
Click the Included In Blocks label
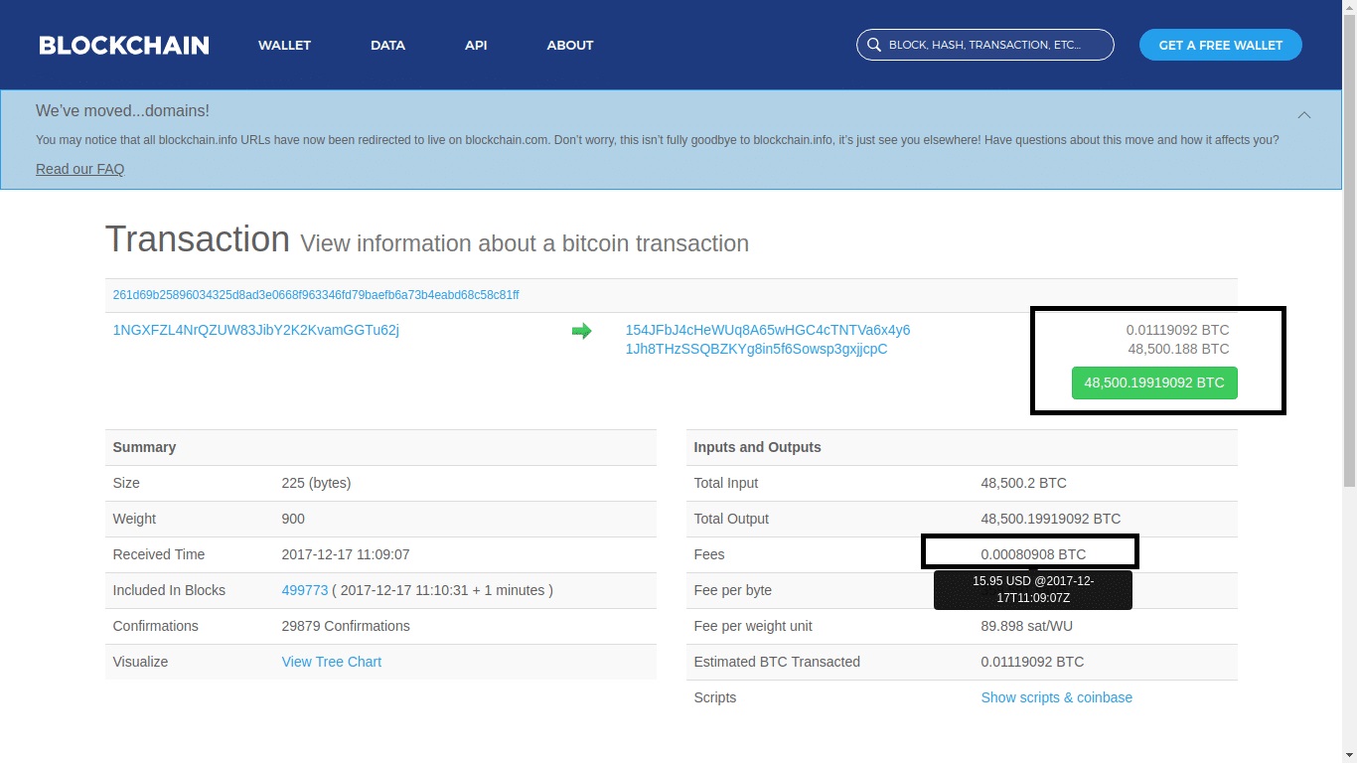(170, 590)
